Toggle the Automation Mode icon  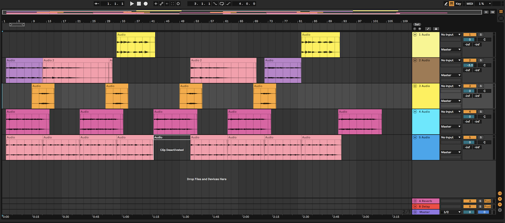coord(427,29)
